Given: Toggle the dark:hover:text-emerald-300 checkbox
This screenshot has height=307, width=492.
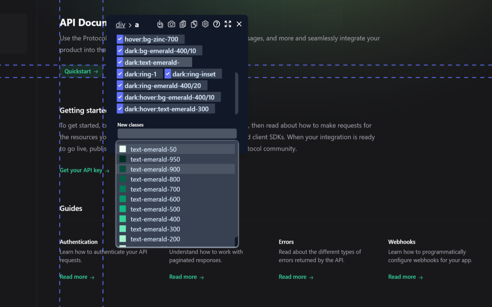Looking at the screenshot, I should (x=120, y=109).
